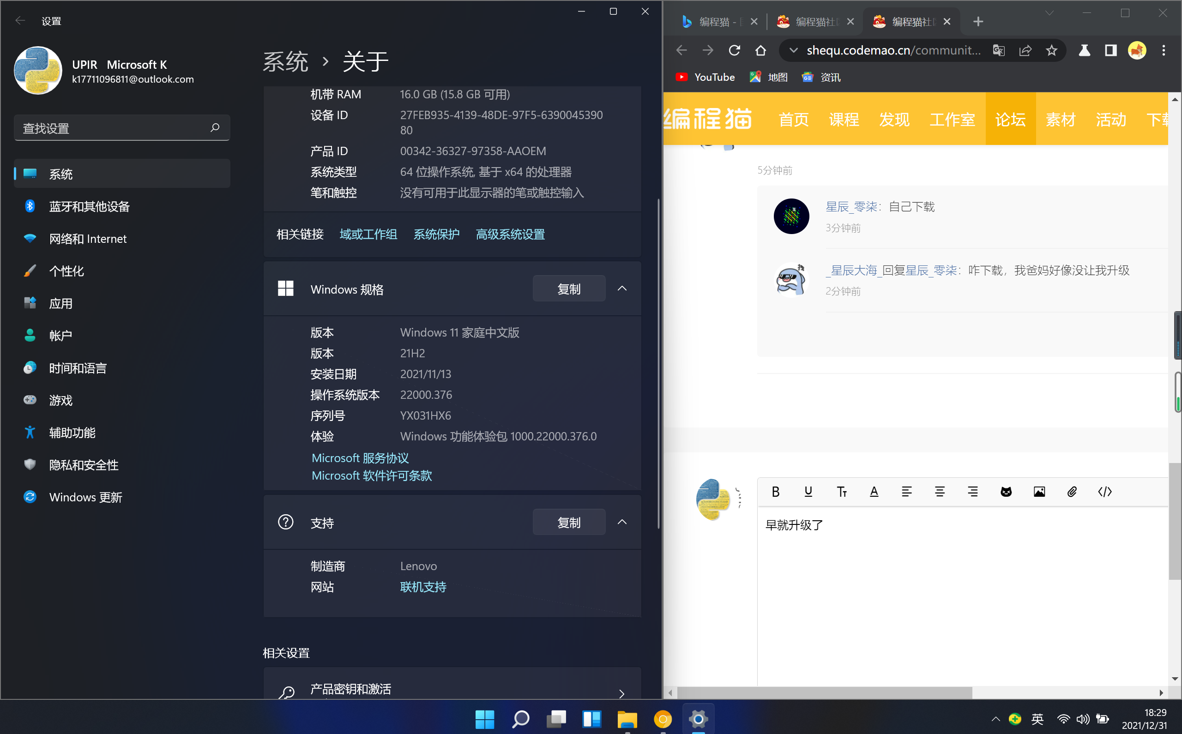The height and width of the screenshot is (734, 1182).
Task: Collapse the Windows 规格 section
Action: click(x=622, y=289)
